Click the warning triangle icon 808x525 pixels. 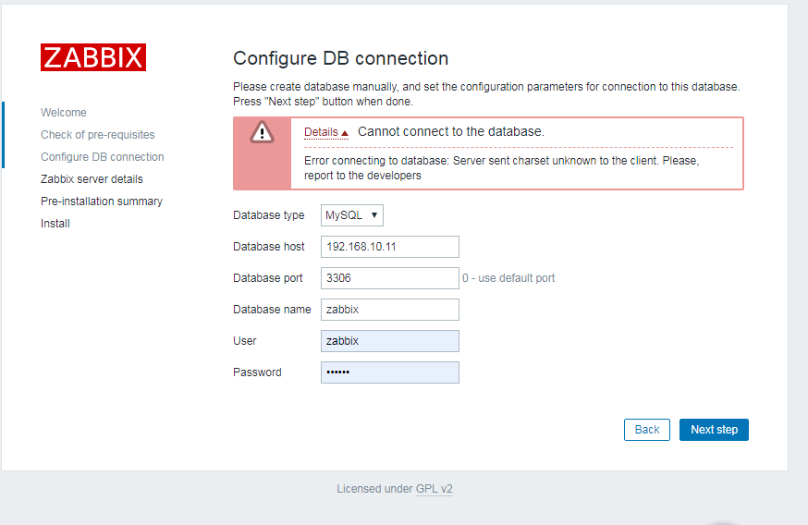pyautogui.click(x=262, y=132)
